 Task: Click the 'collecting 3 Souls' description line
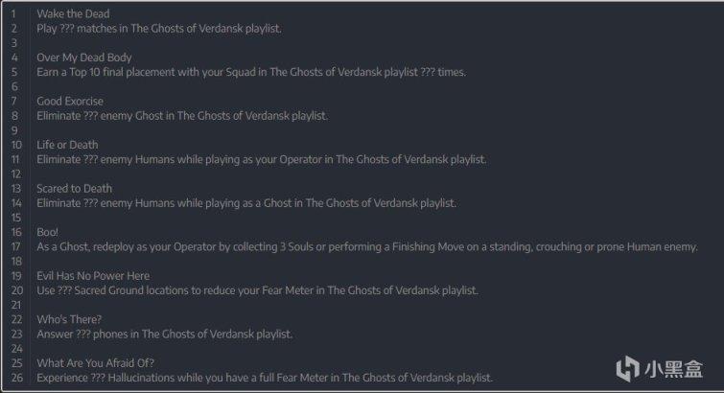point(367,247)
